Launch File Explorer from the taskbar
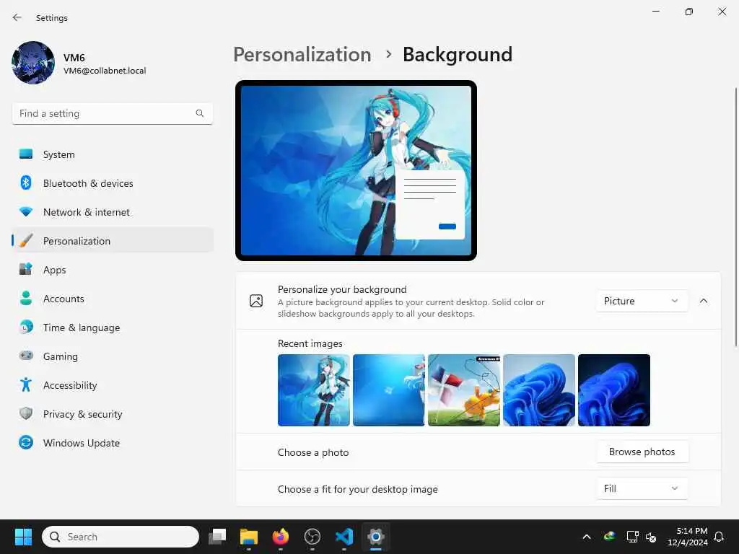 [x=249, y=537]
